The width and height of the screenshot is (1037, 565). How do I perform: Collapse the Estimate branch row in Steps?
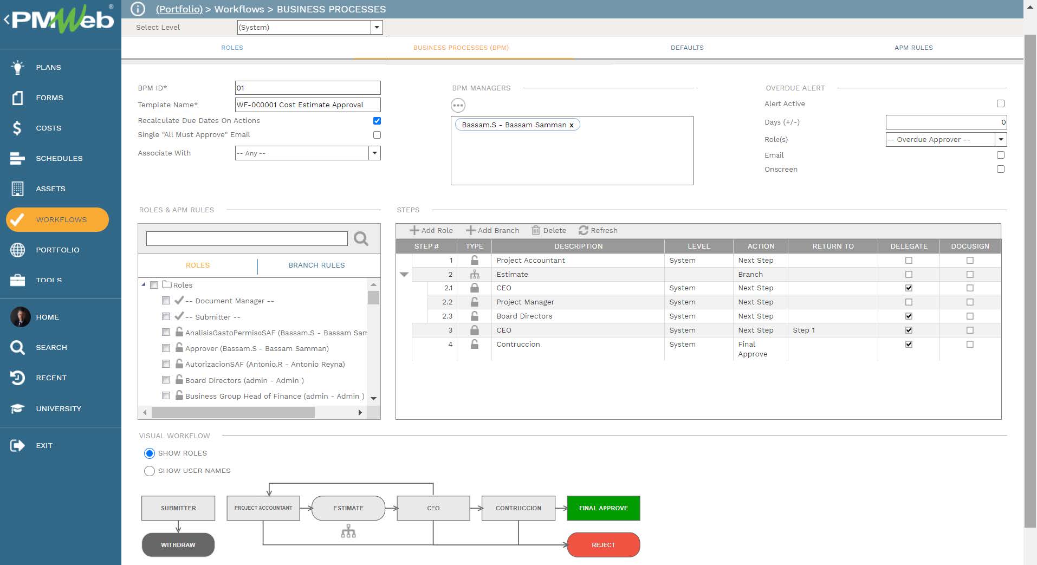tap(404, 274)
